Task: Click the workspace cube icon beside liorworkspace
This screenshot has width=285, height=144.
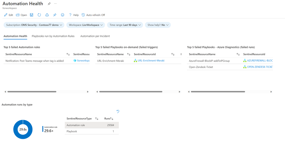Action: (x=75, y=61)
